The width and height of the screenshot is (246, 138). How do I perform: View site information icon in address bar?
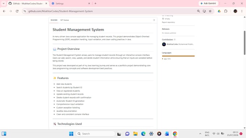point(25,11)
